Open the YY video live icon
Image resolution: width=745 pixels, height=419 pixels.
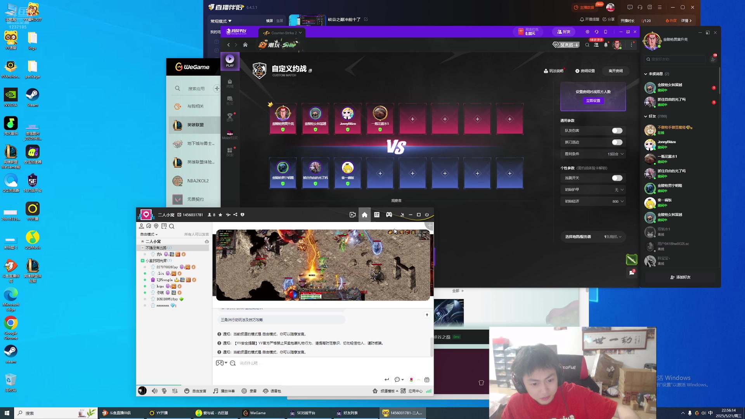point(352,215)
